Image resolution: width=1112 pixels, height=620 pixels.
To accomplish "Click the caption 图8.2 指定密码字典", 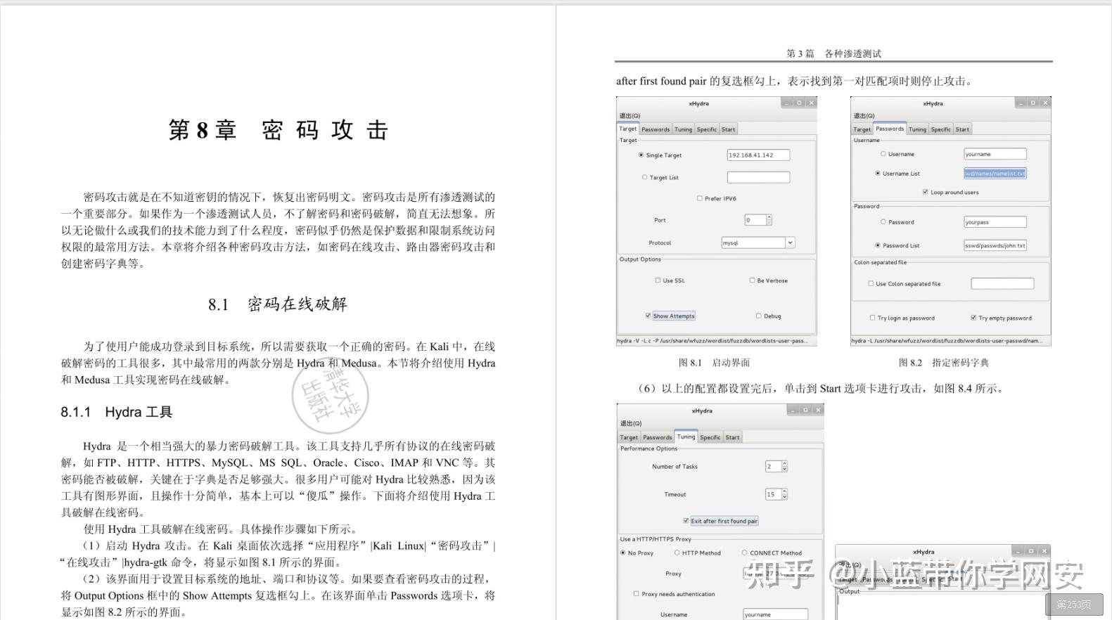I will click(x=943, y=363).
